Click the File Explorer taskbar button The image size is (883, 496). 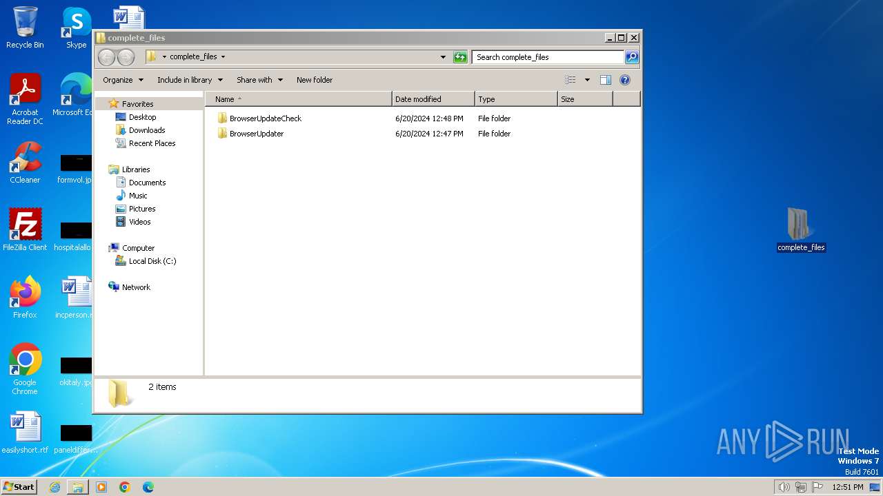(78, 487)
